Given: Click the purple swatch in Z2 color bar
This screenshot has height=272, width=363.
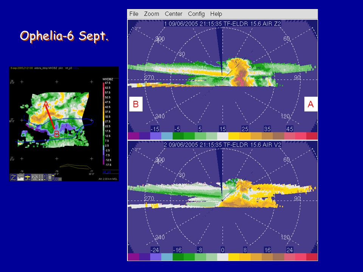Looking at the screenshot, I should 133,136.
